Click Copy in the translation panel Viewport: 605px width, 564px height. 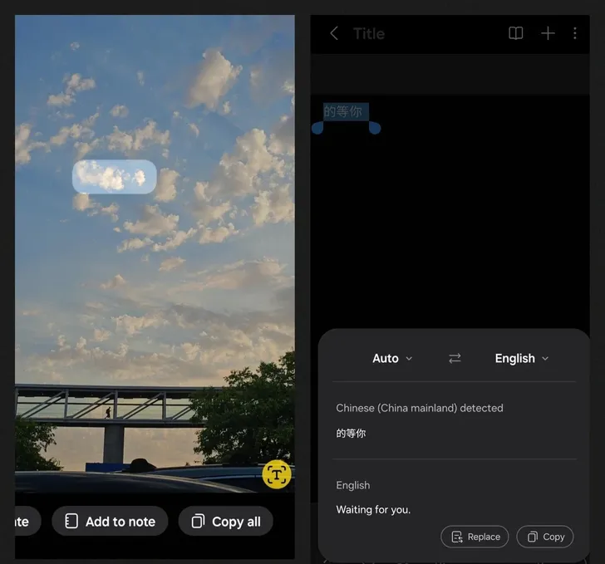[545, 537]
